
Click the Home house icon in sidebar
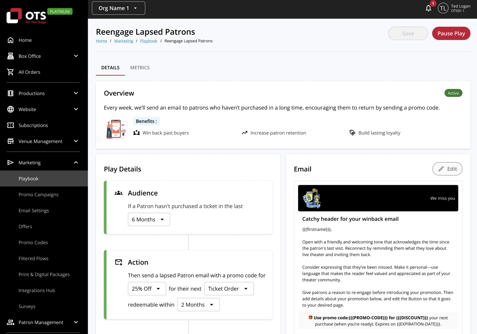pos(11,40)
